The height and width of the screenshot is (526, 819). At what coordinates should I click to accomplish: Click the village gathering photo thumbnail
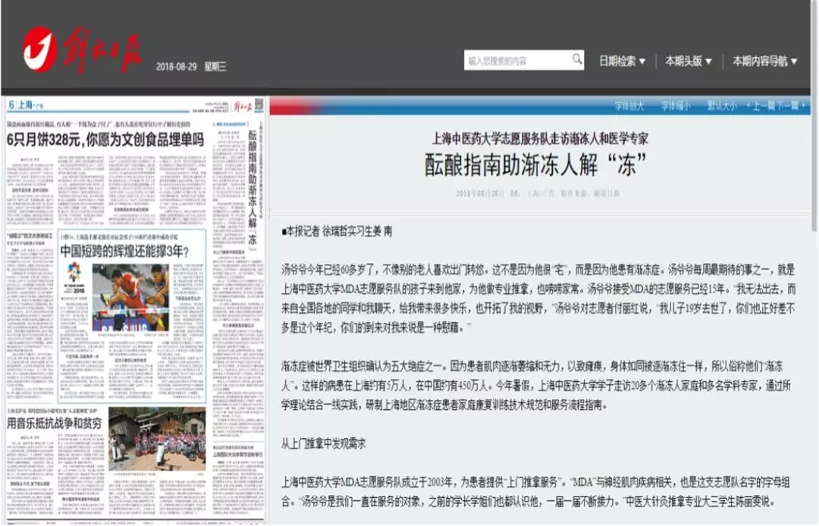click(155, 440)
